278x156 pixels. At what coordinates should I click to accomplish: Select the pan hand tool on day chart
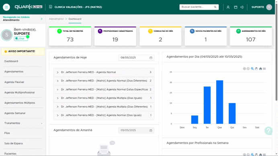tap(256, 69)
